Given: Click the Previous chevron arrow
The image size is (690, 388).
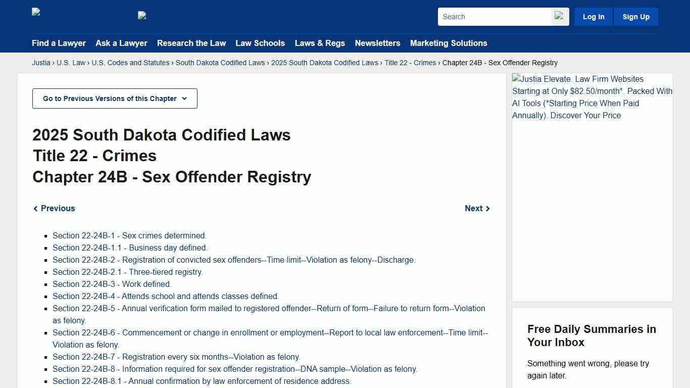Looking at the screenshot, I should coord(35,208).
